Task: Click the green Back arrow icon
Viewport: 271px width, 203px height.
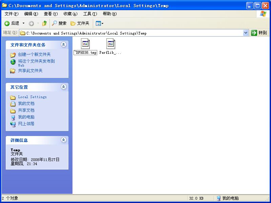Action: click(7, 23)
